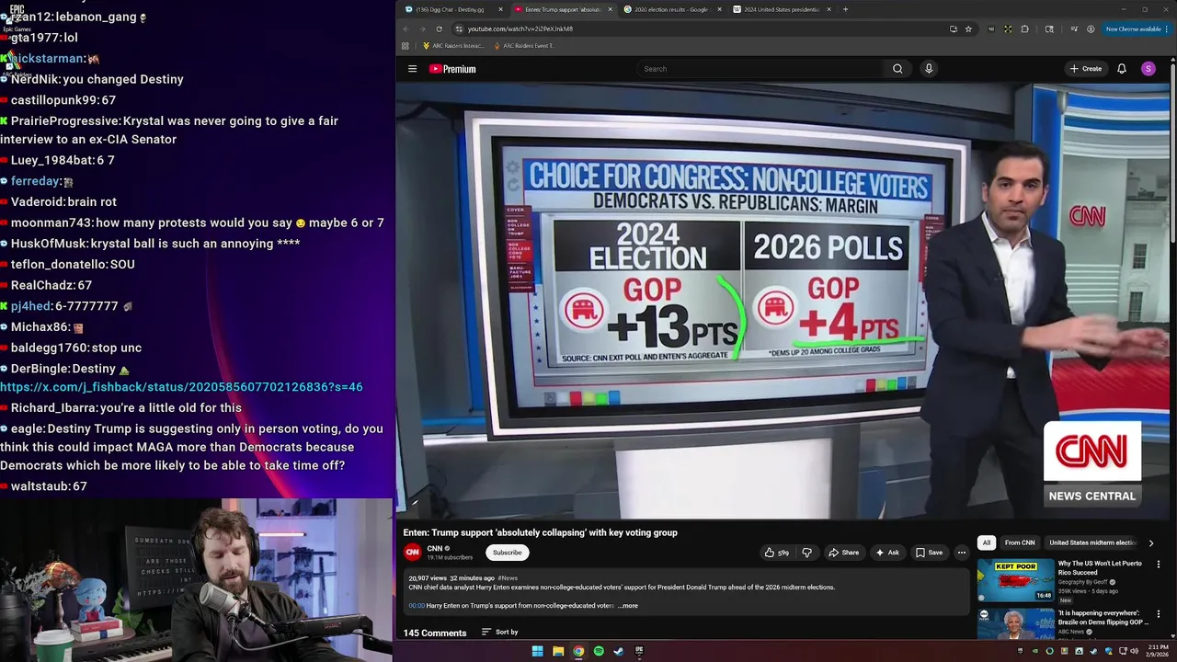Select the From CNN chip
The height and width of the screenshot is (662, 1177).
click(x=1020, y=543)
